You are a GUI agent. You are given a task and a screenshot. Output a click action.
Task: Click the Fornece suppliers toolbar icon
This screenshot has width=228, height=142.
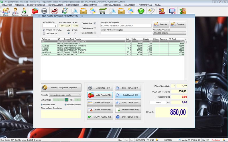point(15,11)
